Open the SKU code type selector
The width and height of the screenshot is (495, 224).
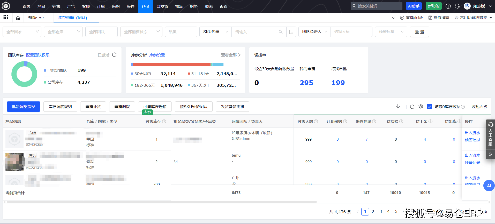(x=215, y=32)
